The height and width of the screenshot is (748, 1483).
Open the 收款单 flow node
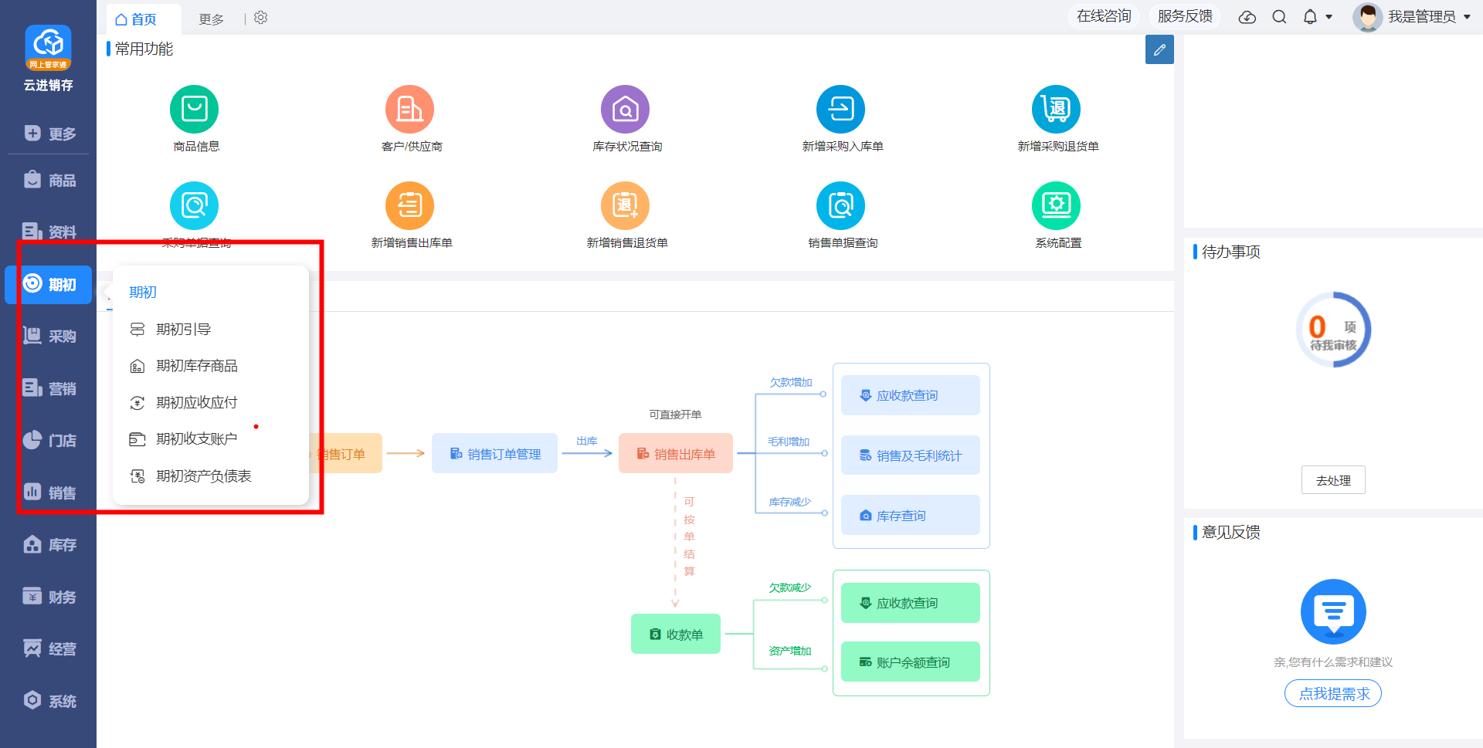pyautogui.click(x=676, y=634)
